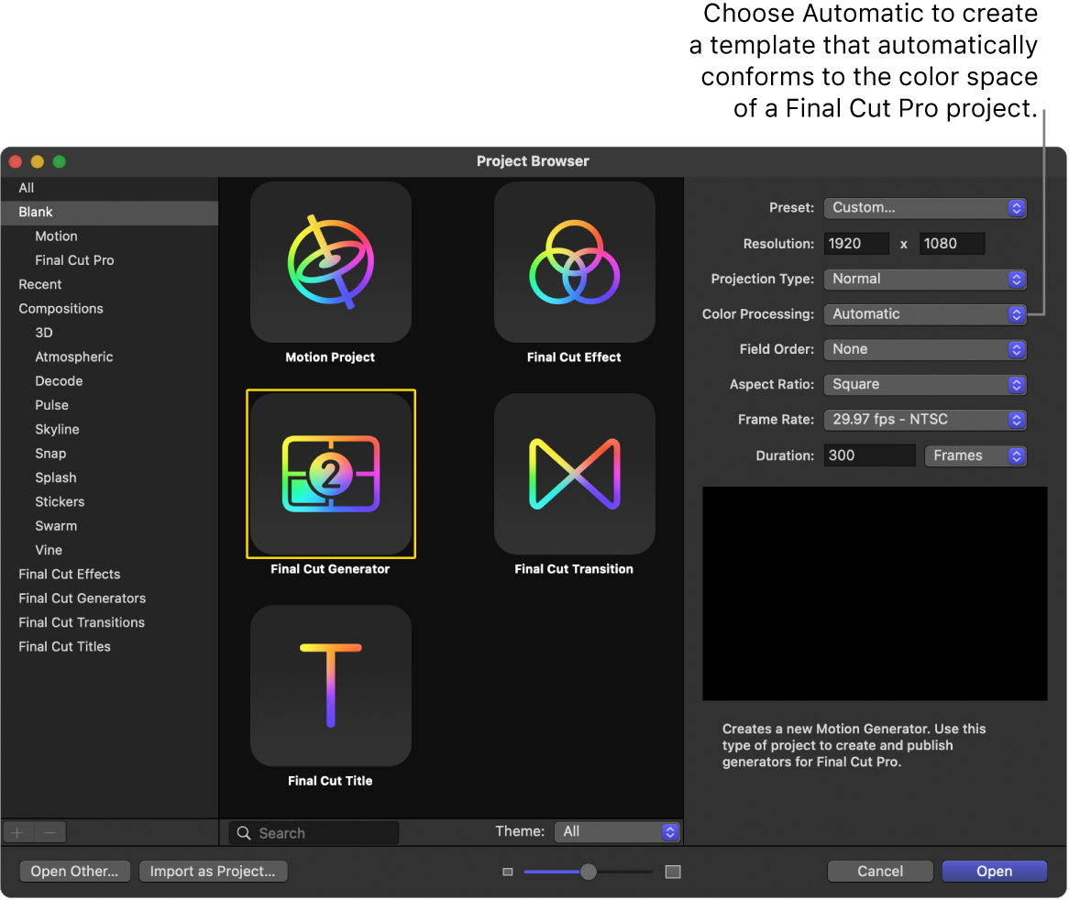Select the Final Cut Effect icon
This screenshot has width=1069, height=900.
[574, 262]
